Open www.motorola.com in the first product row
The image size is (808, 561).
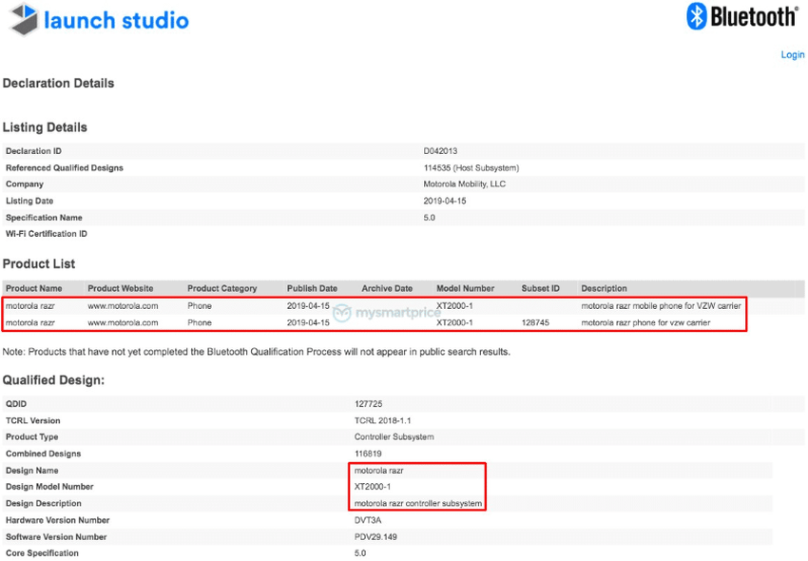pos(123,306)
